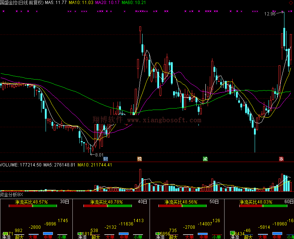This screenshot has height=239, width=294.
Task: Click the blue 中单 bar in 60日 panel
Action: tap(277, 234)
